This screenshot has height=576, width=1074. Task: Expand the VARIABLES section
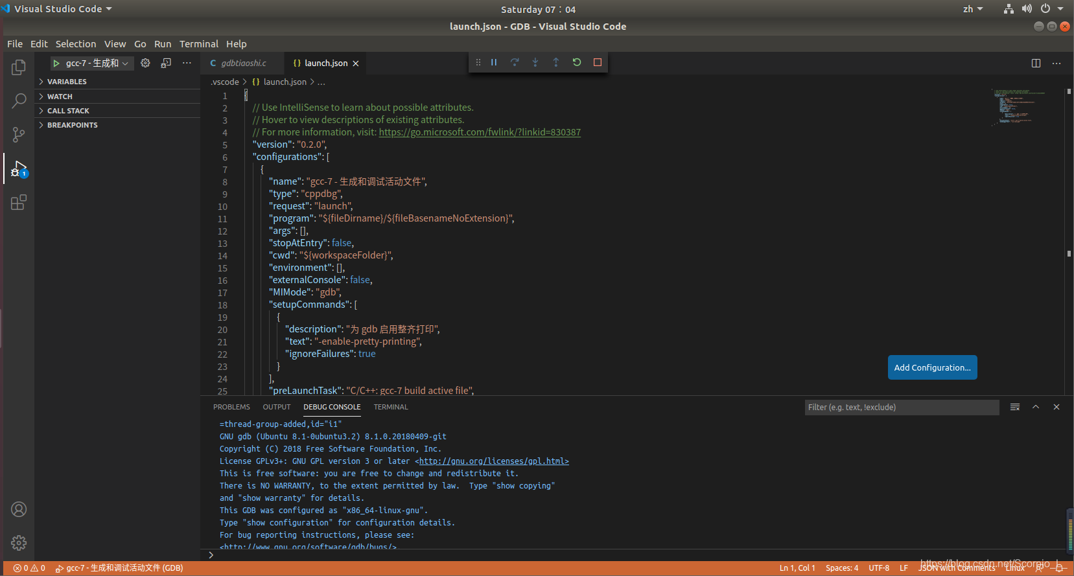(x=117, y=82)
